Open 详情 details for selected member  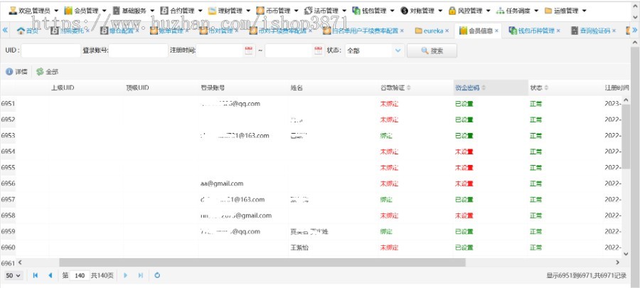(x=17, y=72)
